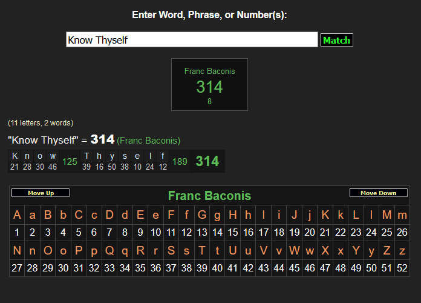Image resolution: width=421 pixels, height=303 pixels.
Task: Click capital letter N in the chart
Action: (17, 250)
